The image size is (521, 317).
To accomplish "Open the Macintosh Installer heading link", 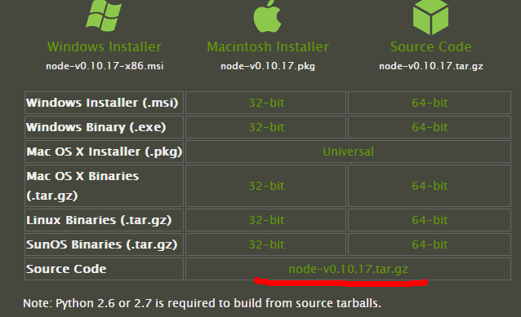I will pos(268,46).
